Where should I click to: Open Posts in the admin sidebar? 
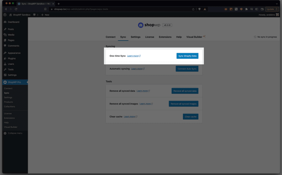(11, 29)
